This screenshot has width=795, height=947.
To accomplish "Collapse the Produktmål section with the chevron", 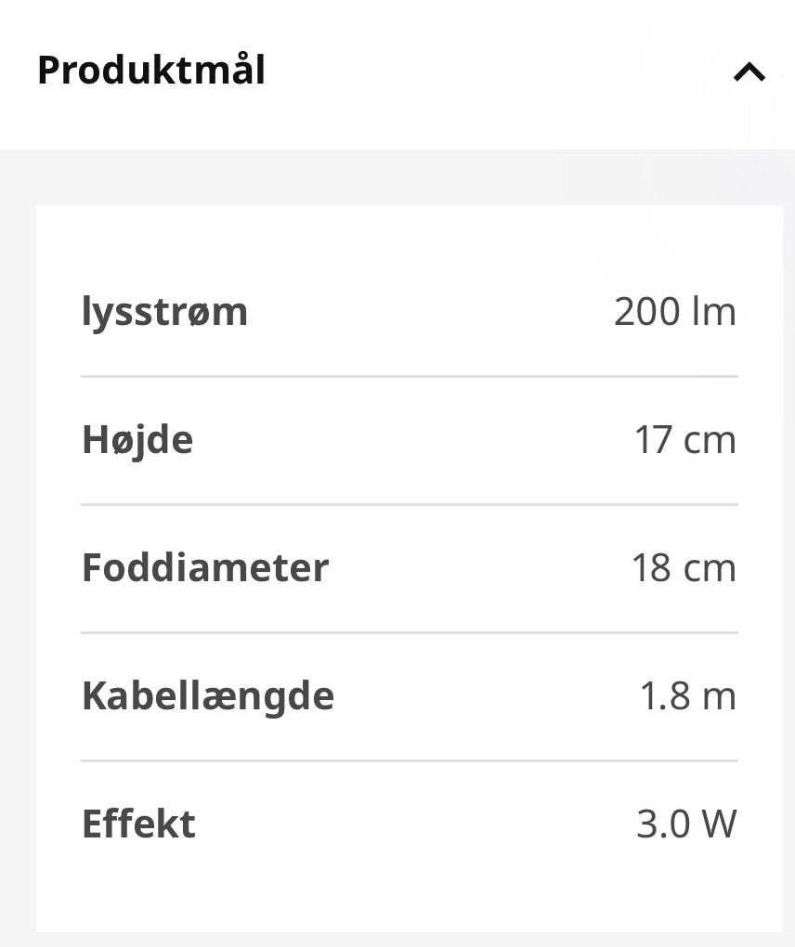I will [749, 72].
